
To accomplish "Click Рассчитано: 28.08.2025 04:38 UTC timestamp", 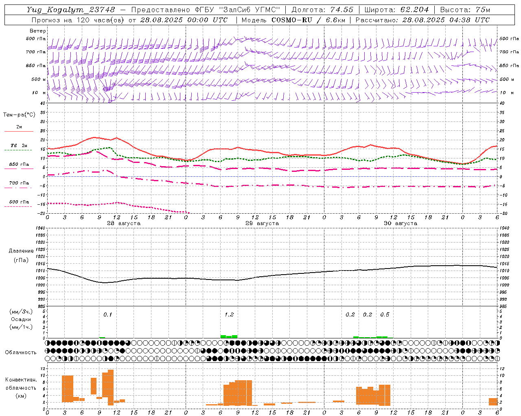I will (422, 20).
